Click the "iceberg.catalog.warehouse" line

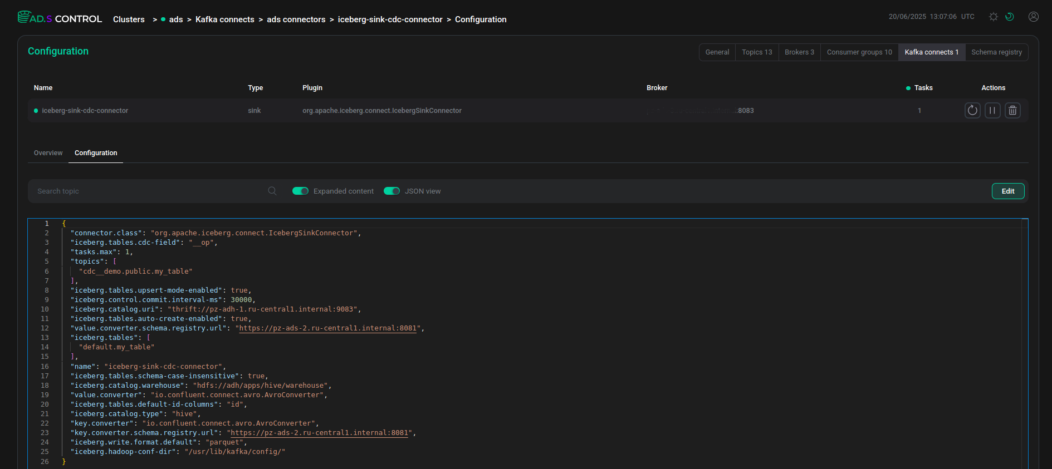[x=201, y=386]
